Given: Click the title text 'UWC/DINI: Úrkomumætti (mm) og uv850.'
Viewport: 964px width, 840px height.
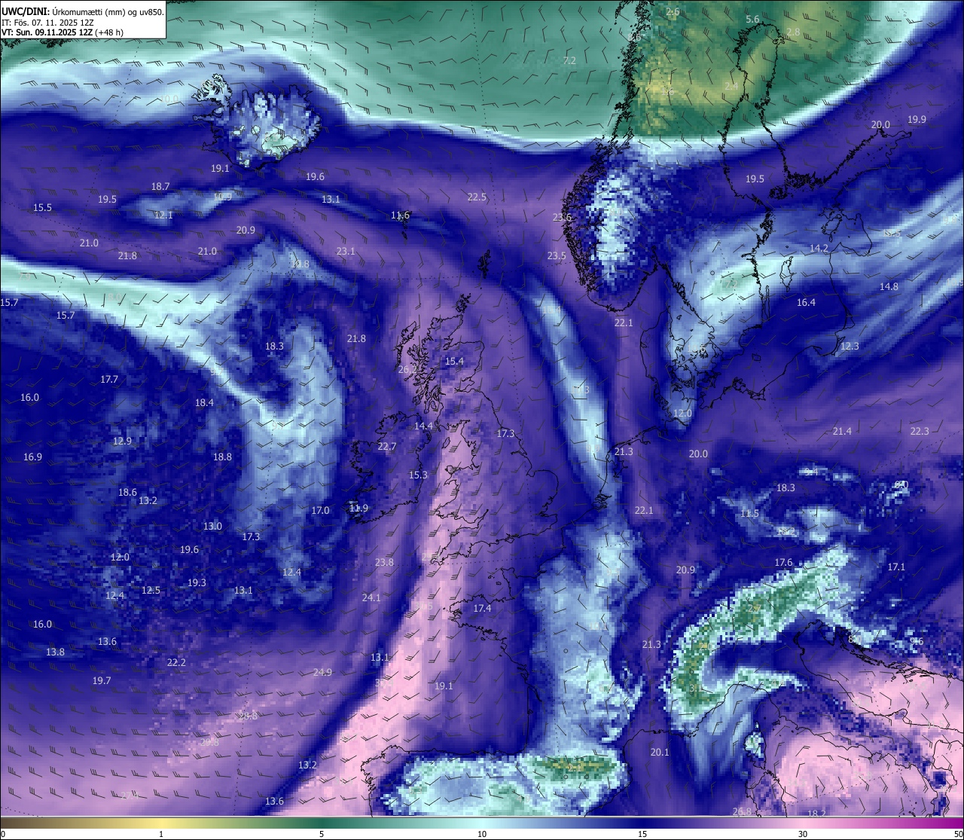Looking at the screenshot, I should pyautogui.click(x=83, y=11).
